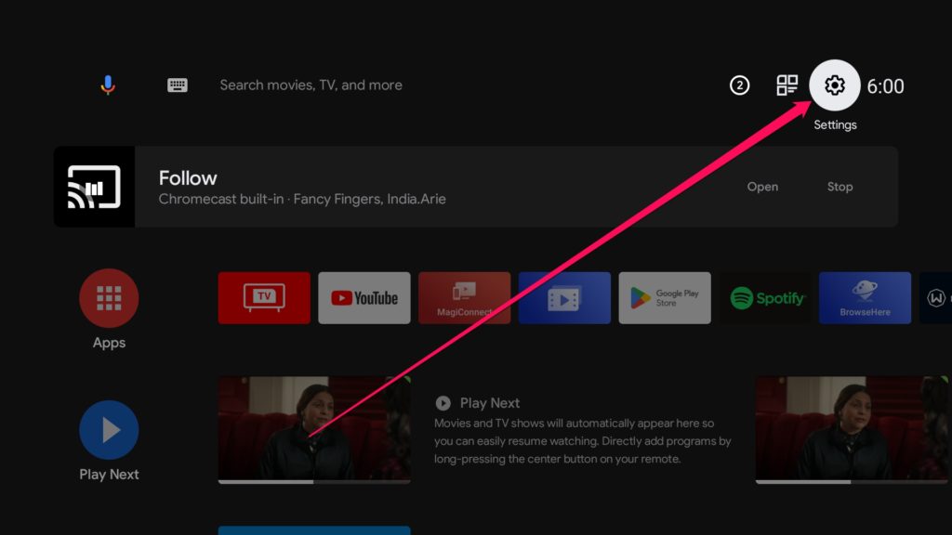
Task: Open the notifications icon showing 2
Action: coord(739,85)
